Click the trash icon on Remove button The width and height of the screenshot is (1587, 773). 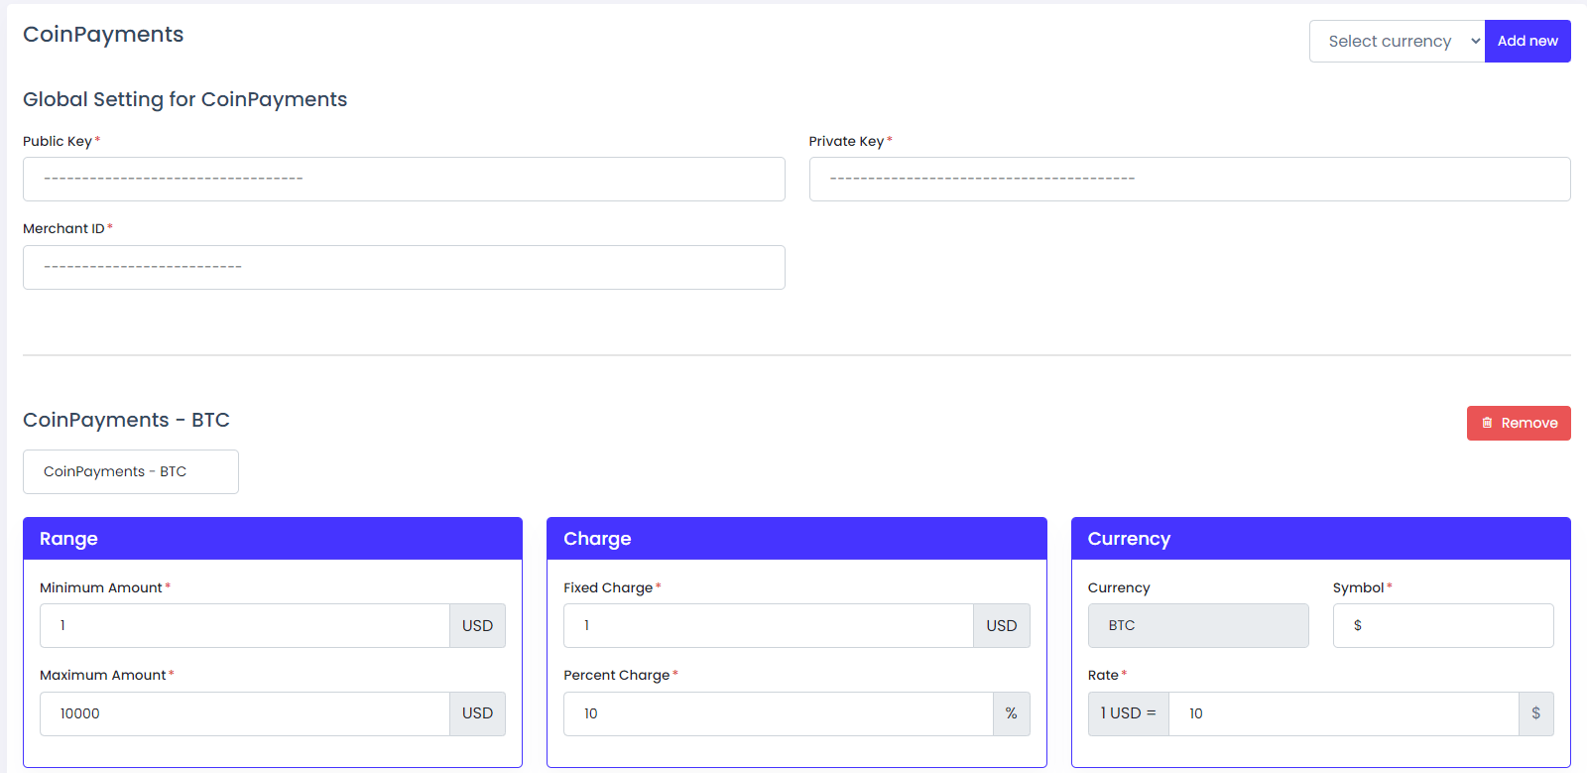click(1487, 423)
